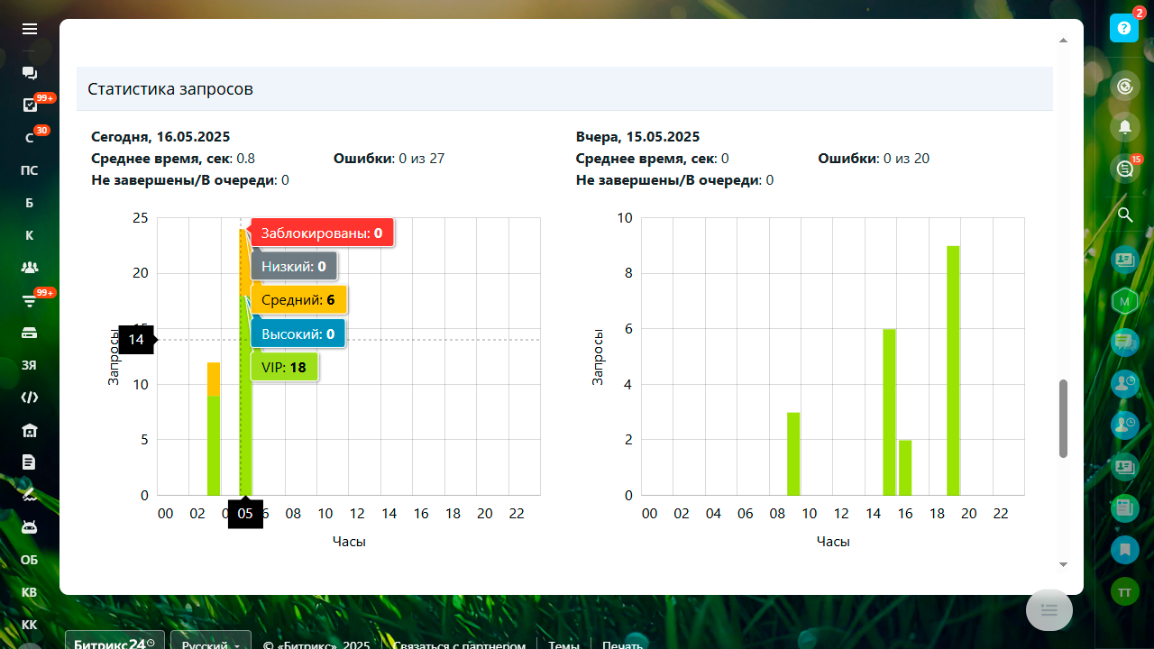The height and width of the screenshot is (649, 1154).
Task: Click the Битрикс24 footer button
Action: coord(114,644)
